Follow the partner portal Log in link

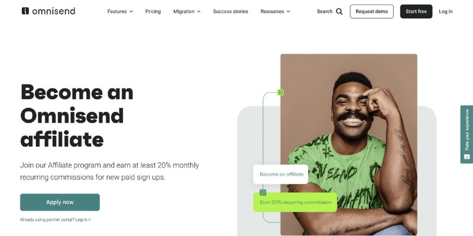pos(83,219)
